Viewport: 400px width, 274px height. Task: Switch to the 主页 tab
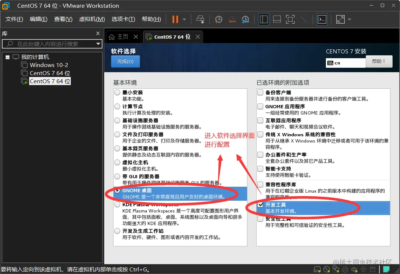tap(124, 37)
